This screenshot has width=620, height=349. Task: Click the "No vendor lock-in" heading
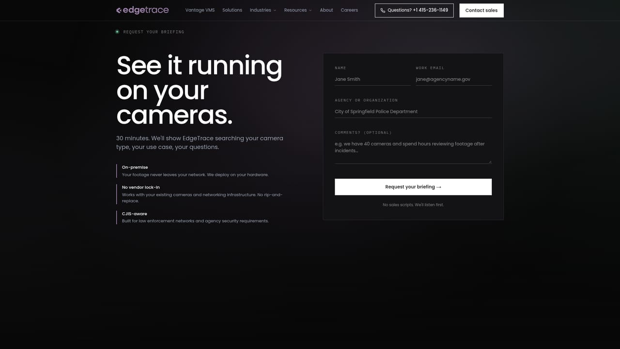pyautogui.click(x=140, y=187)
